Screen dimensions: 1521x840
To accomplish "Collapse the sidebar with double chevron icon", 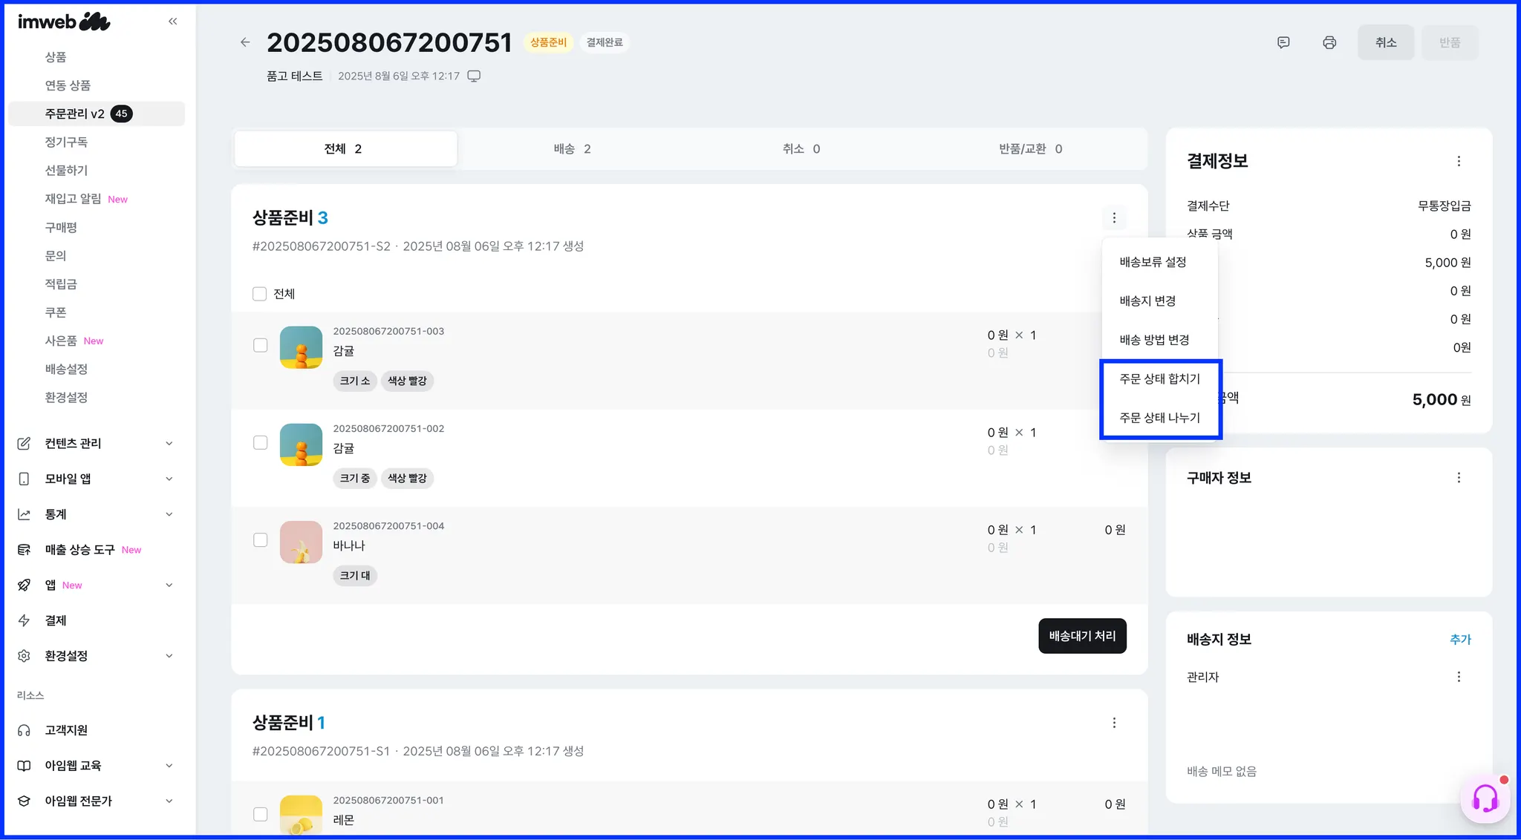I will 173,22.
